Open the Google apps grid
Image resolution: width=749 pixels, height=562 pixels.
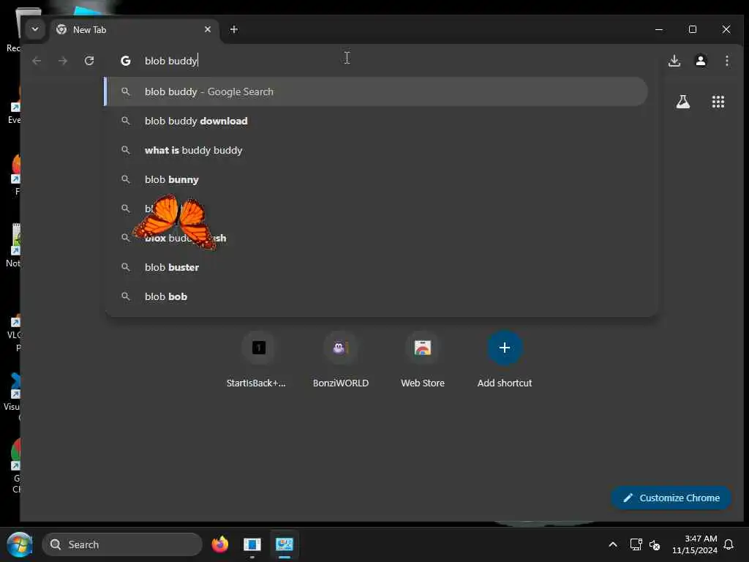pos(718,101)
